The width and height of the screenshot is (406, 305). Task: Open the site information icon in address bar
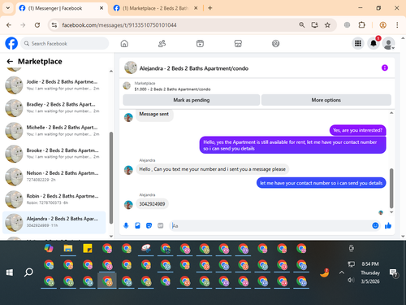coord(54,25)
